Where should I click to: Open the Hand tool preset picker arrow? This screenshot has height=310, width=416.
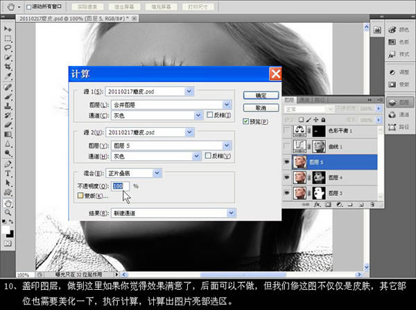click(19, 7)
